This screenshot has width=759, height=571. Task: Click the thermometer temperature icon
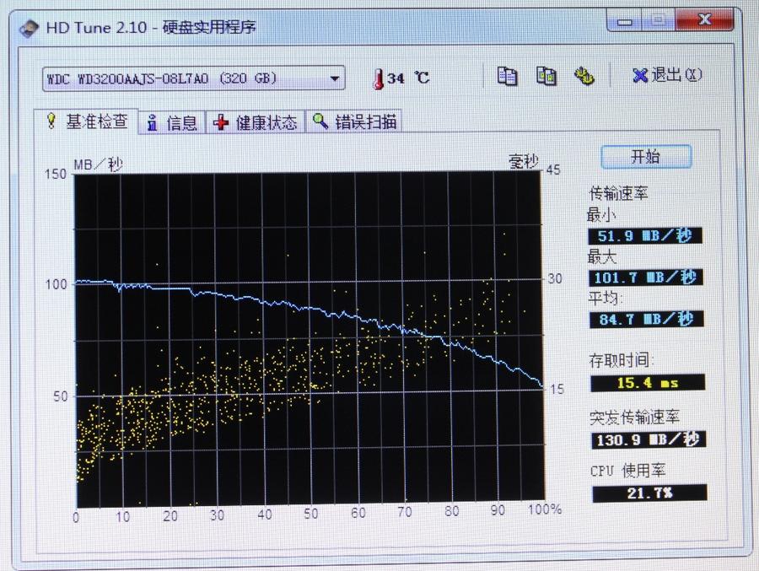(x=378, y=79)
